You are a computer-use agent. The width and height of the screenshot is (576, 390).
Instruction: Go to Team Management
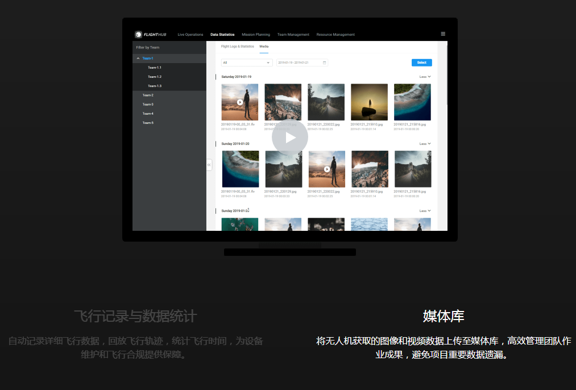pyautogui.click(x=293, y=35)
